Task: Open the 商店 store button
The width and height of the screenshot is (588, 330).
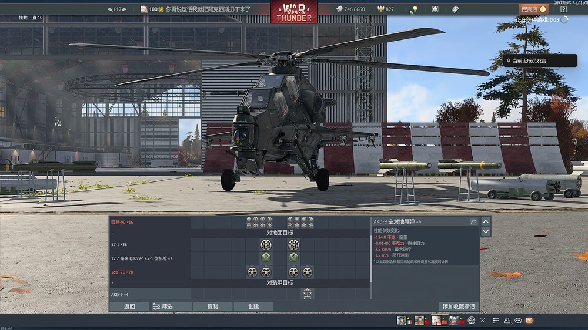Action: tap(533, 9)
